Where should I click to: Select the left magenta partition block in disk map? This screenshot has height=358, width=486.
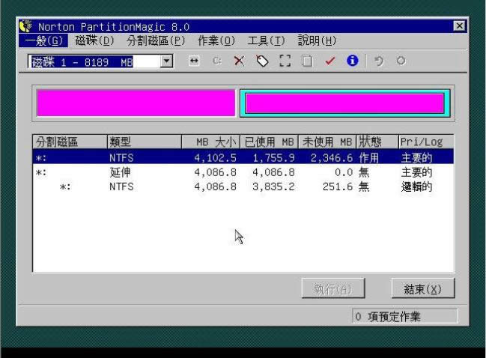coord(136,103)
